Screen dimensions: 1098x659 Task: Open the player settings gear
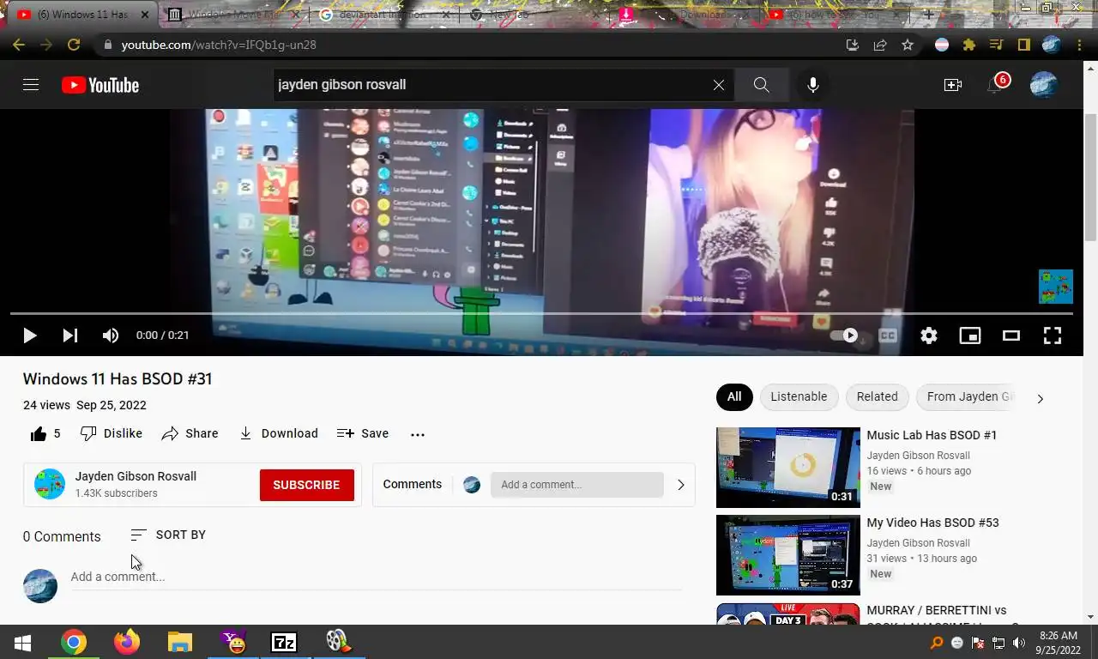(x=929, y=336)
